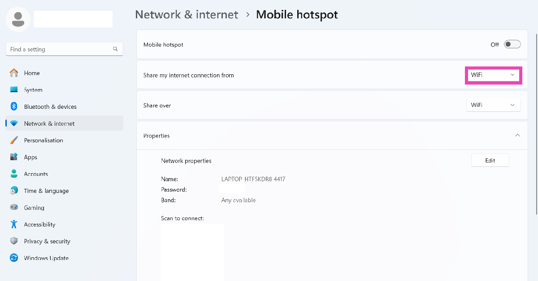Screen dimensions: 538x281
Task: Click the user profile avatar
Action: point(18,19)
